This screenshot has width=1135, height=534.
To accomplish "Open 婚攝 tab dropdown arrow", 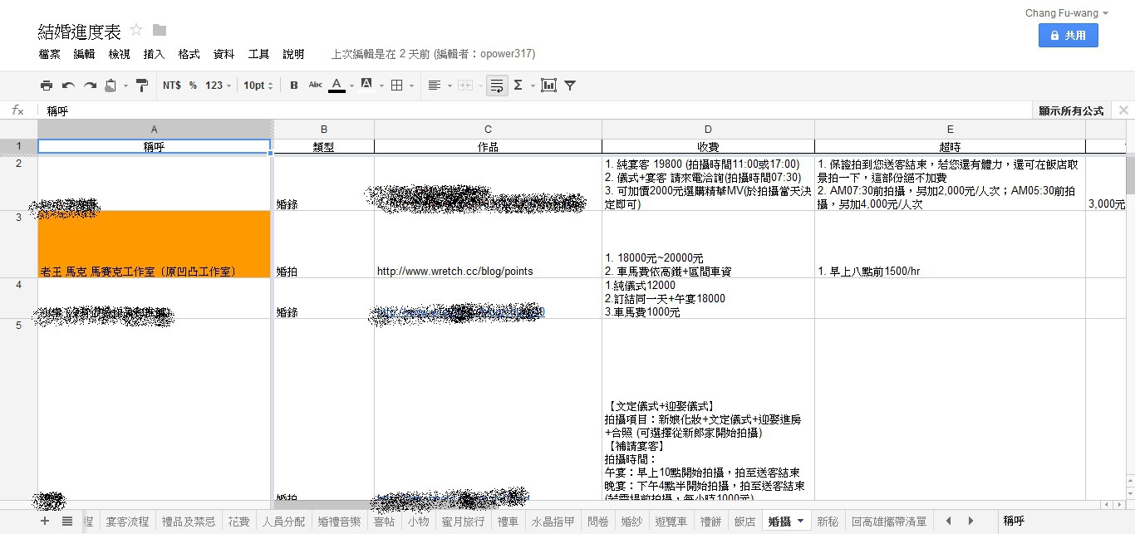I will [800, 522].
